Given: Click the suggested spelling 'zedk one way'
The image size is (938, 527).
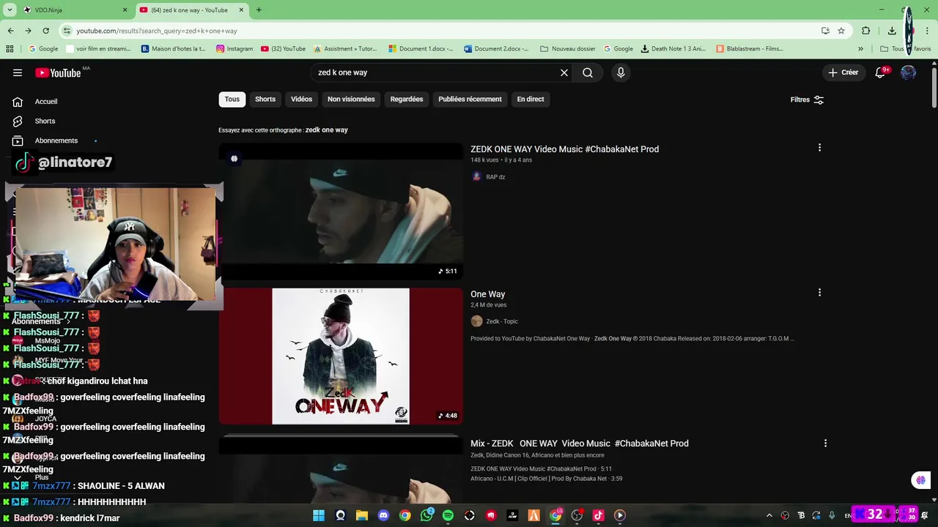Looking at the screenshot, I should pos(327,130).
